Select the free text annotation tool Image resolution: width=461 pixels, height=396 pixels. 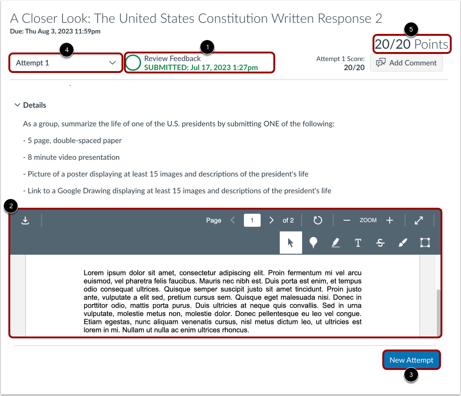pos(358,243)
